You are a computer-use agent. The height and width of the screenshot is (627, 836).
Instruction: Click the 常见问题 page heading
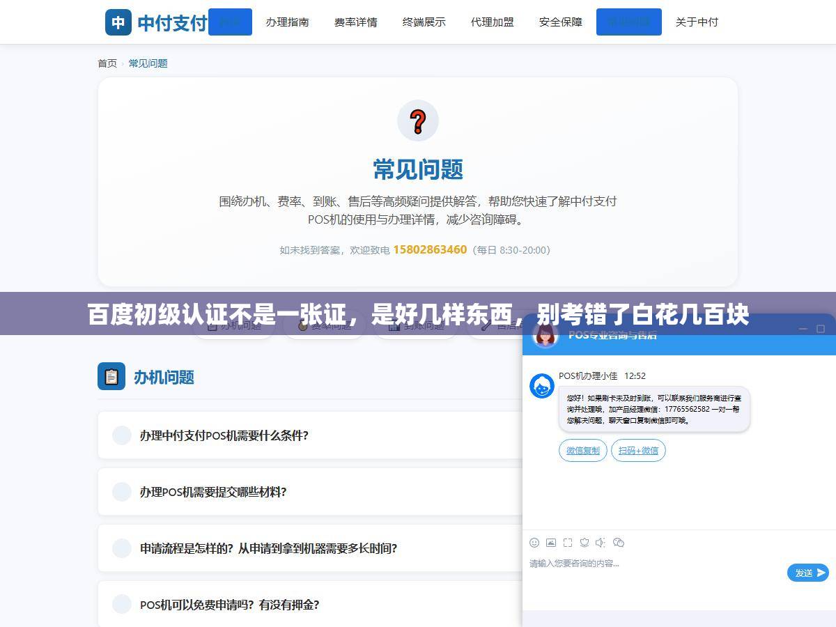[x=418, y=169]
